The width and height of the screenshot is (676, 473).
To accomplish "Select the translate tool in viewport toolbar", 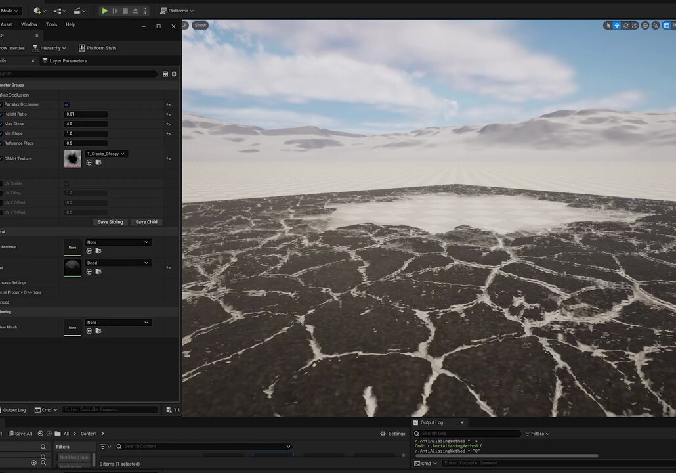I will 617,26.
